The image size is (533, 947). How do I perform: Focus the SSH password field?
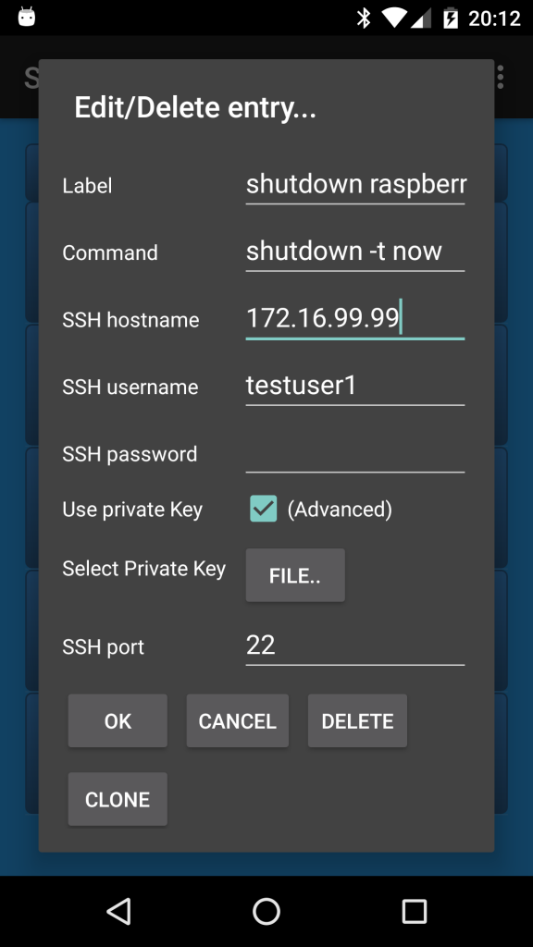pyautogui.click(x=354, y=453)
